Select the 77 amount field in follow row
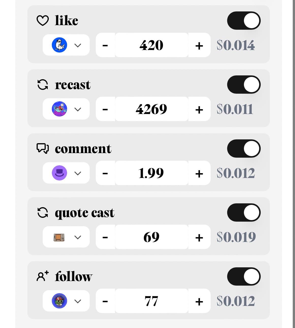This screenshot has height=328, width=295. click(151, 301)
